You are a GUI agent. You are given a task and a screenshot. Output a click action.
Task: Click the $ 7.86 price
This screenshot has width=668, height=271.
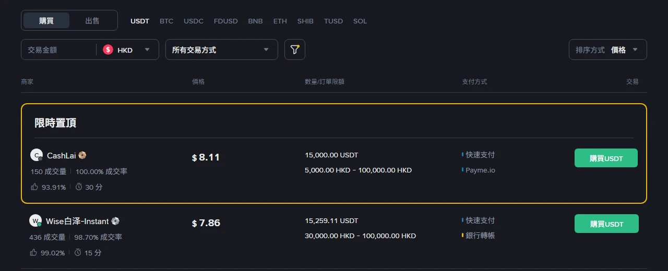point(206,223)
